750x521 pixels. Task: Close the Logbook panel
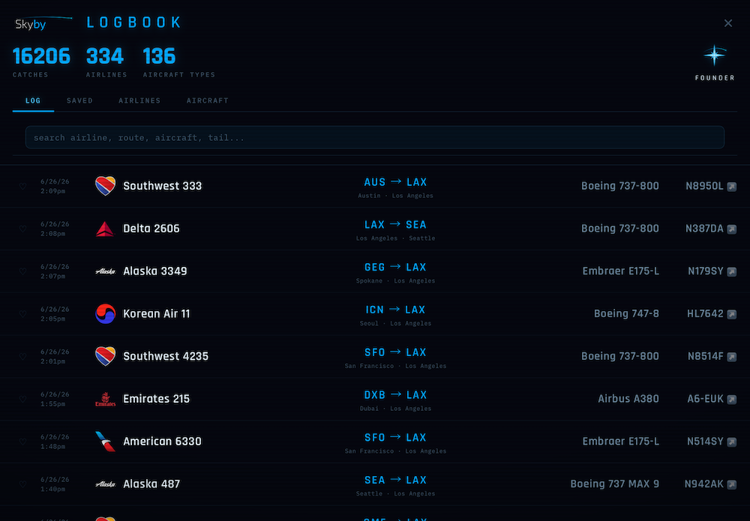click(x=728, y=23)
